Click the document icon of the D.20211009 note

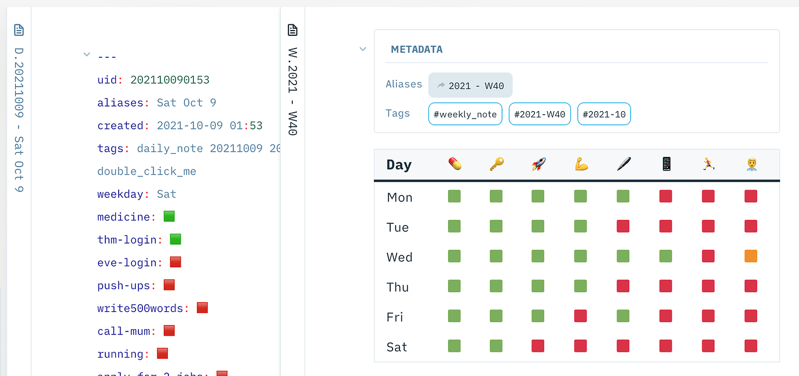[19, 30]
